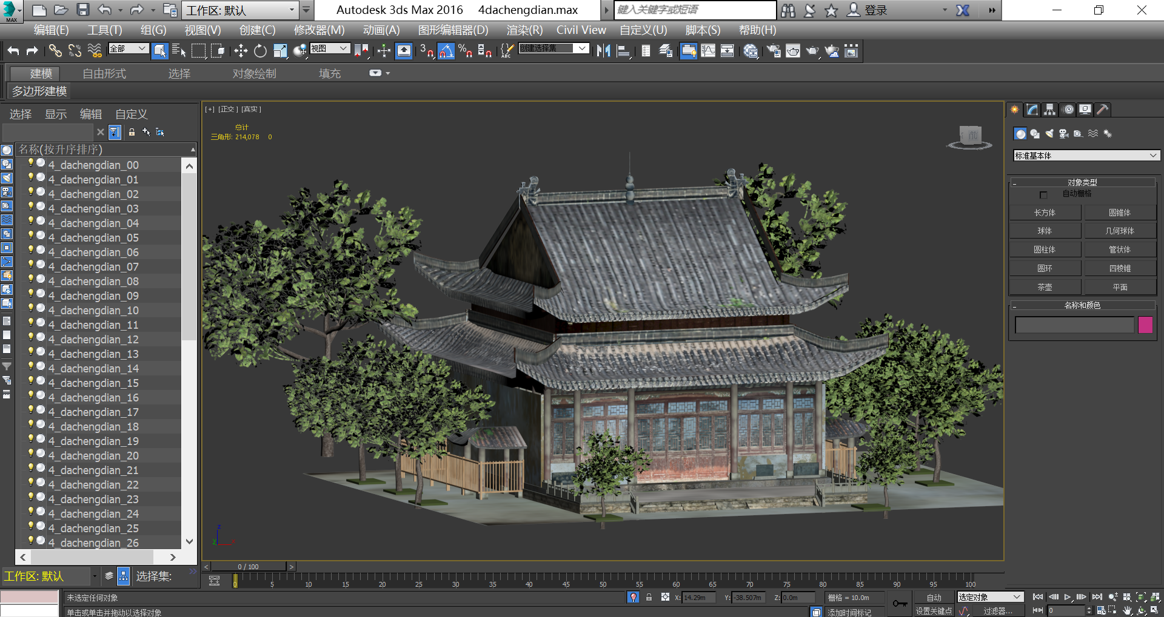Screen dimensions: 1164x617
Task: Open the selection filter dropdown
Action: 129,48
